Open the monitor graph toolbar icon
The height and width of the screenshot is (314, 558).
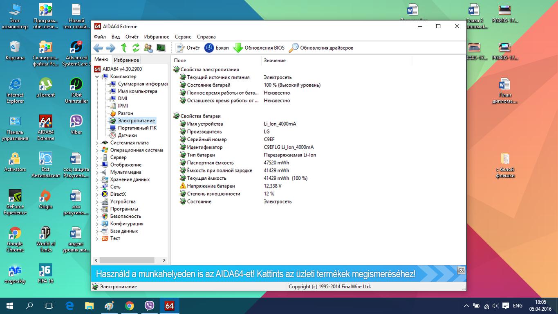click(161, 48)
